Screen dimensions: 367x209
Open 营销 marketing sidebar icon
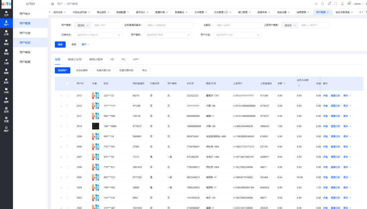pyautogui.click(x=6, y=52)
